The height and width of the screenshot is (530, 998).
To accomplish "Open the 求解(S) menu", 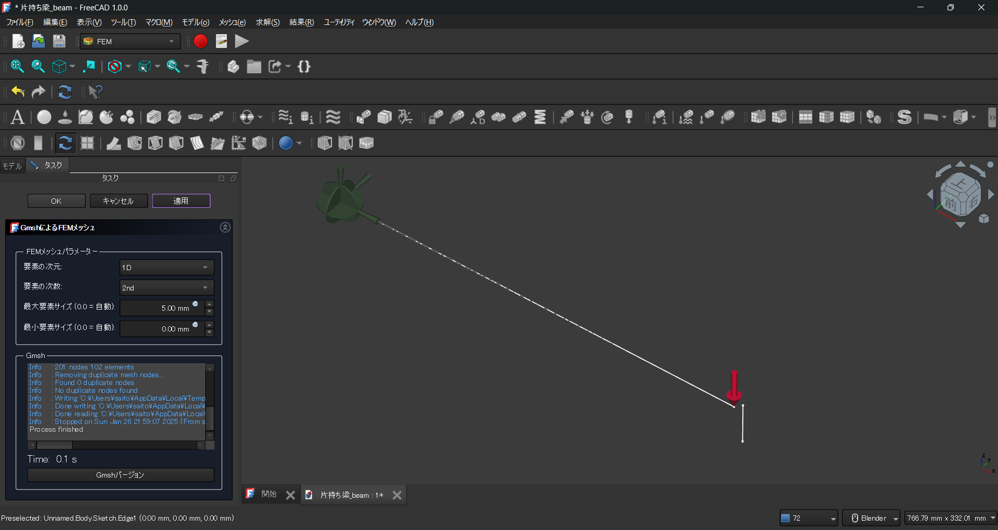I will (x=268, y=22).
